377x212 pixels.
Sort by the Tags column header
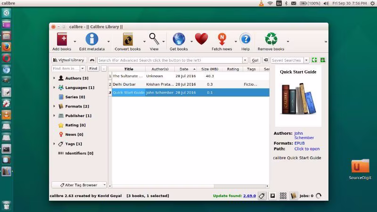tap(251, 69)
